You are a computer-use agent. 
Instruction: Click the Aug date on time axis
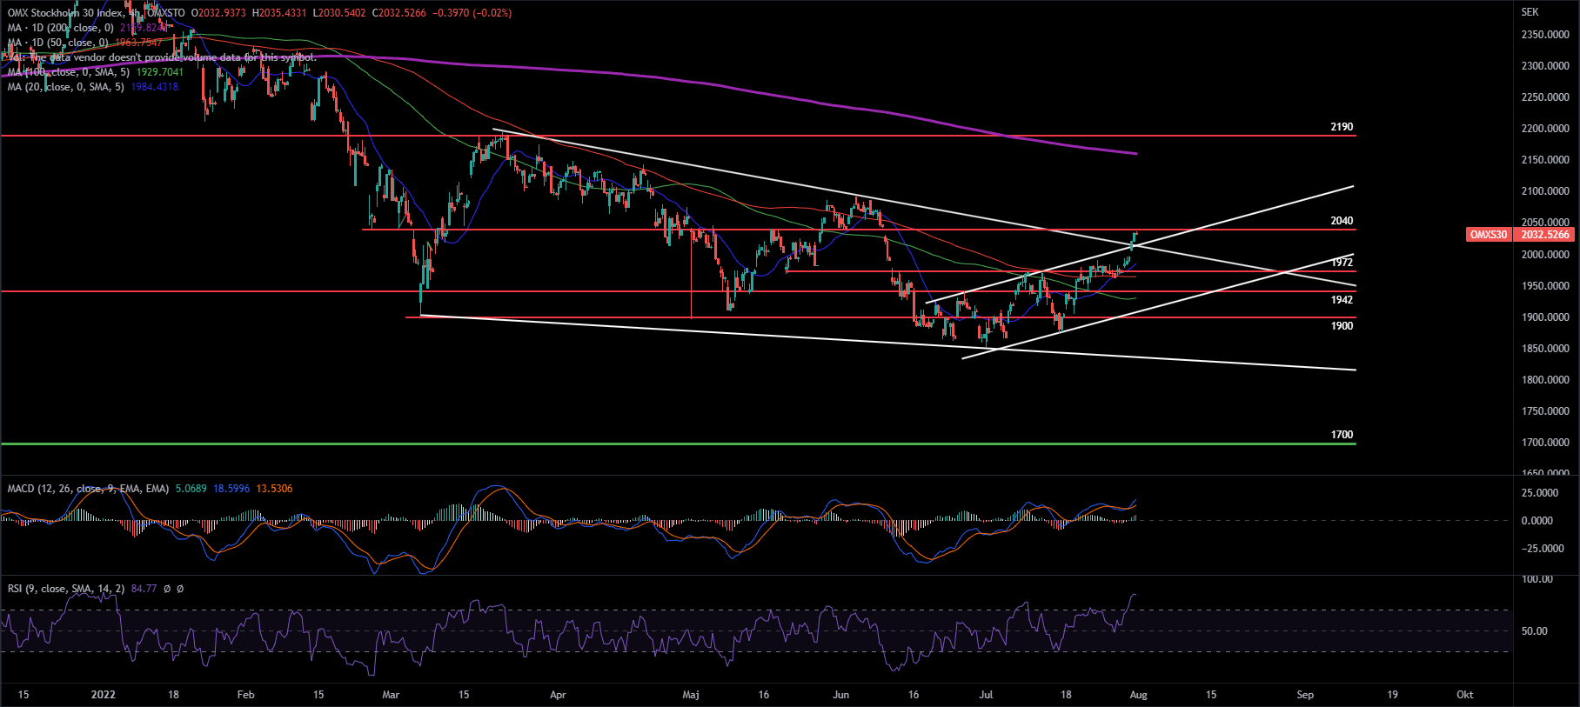1138,695
